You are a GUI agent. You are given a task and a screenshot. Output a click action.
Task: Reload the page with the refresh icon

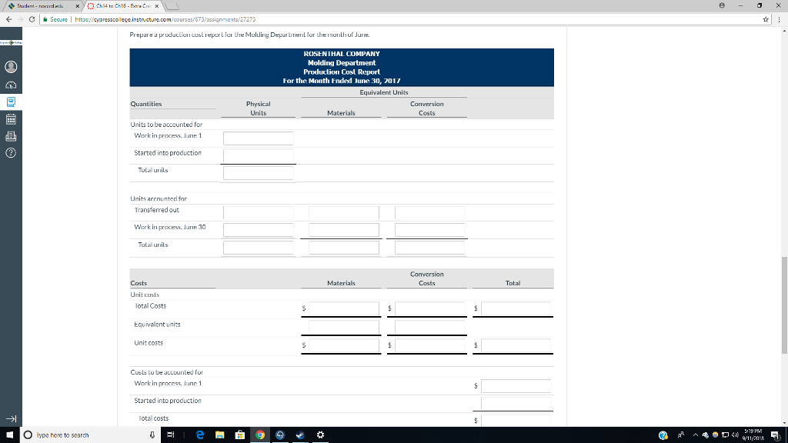click(32, 19)
